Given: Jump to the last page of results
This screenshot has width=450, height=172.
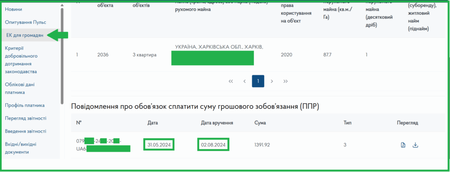Looking at the screenshot, I should pos(286,81).
